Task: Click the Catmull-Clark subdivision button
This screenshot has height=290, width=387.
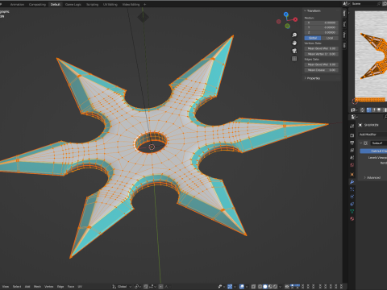Action: point(373,151)
